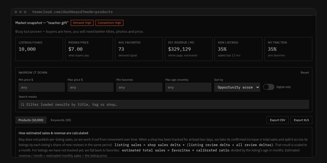Click the "what buyers pay" caption

click(x=79, y=55)
